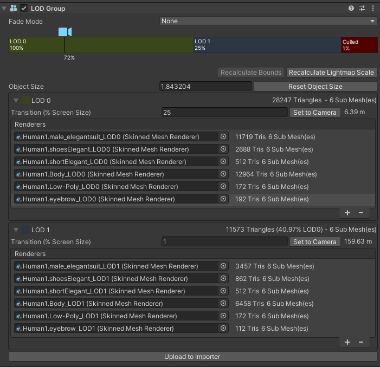Open the component presets icon
The height and width of the screenshot is (367, 380).
[362, 9]
